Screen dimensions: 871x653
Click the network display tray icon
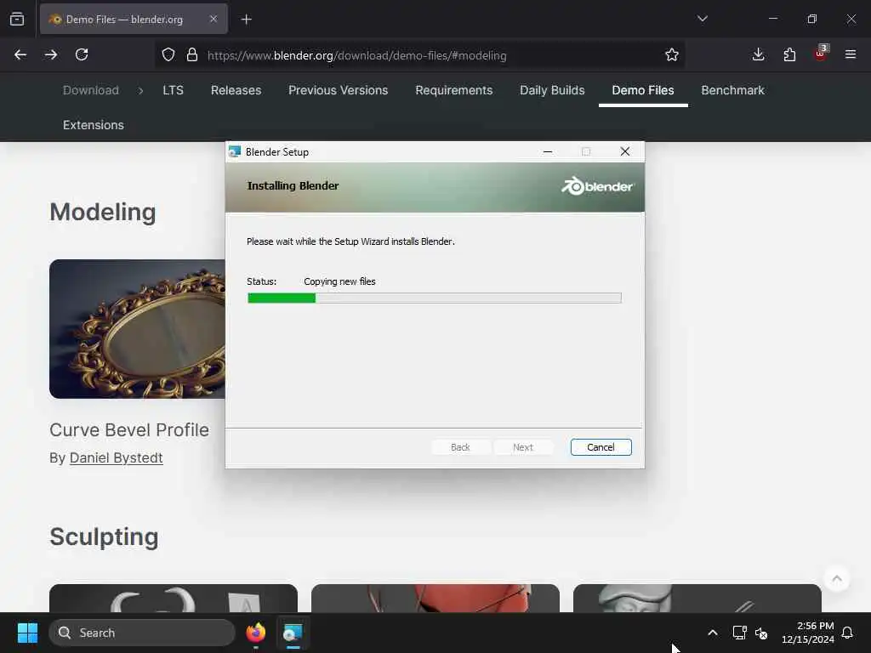point(739,633)
